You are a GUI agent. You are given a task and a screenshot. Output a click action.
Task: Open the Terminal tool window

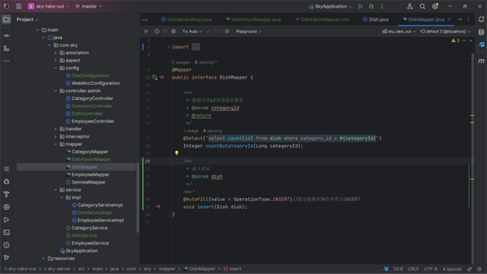click(6, 232)
